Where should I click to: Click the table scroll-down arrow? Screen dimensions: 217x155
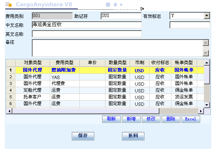point(207,105)
